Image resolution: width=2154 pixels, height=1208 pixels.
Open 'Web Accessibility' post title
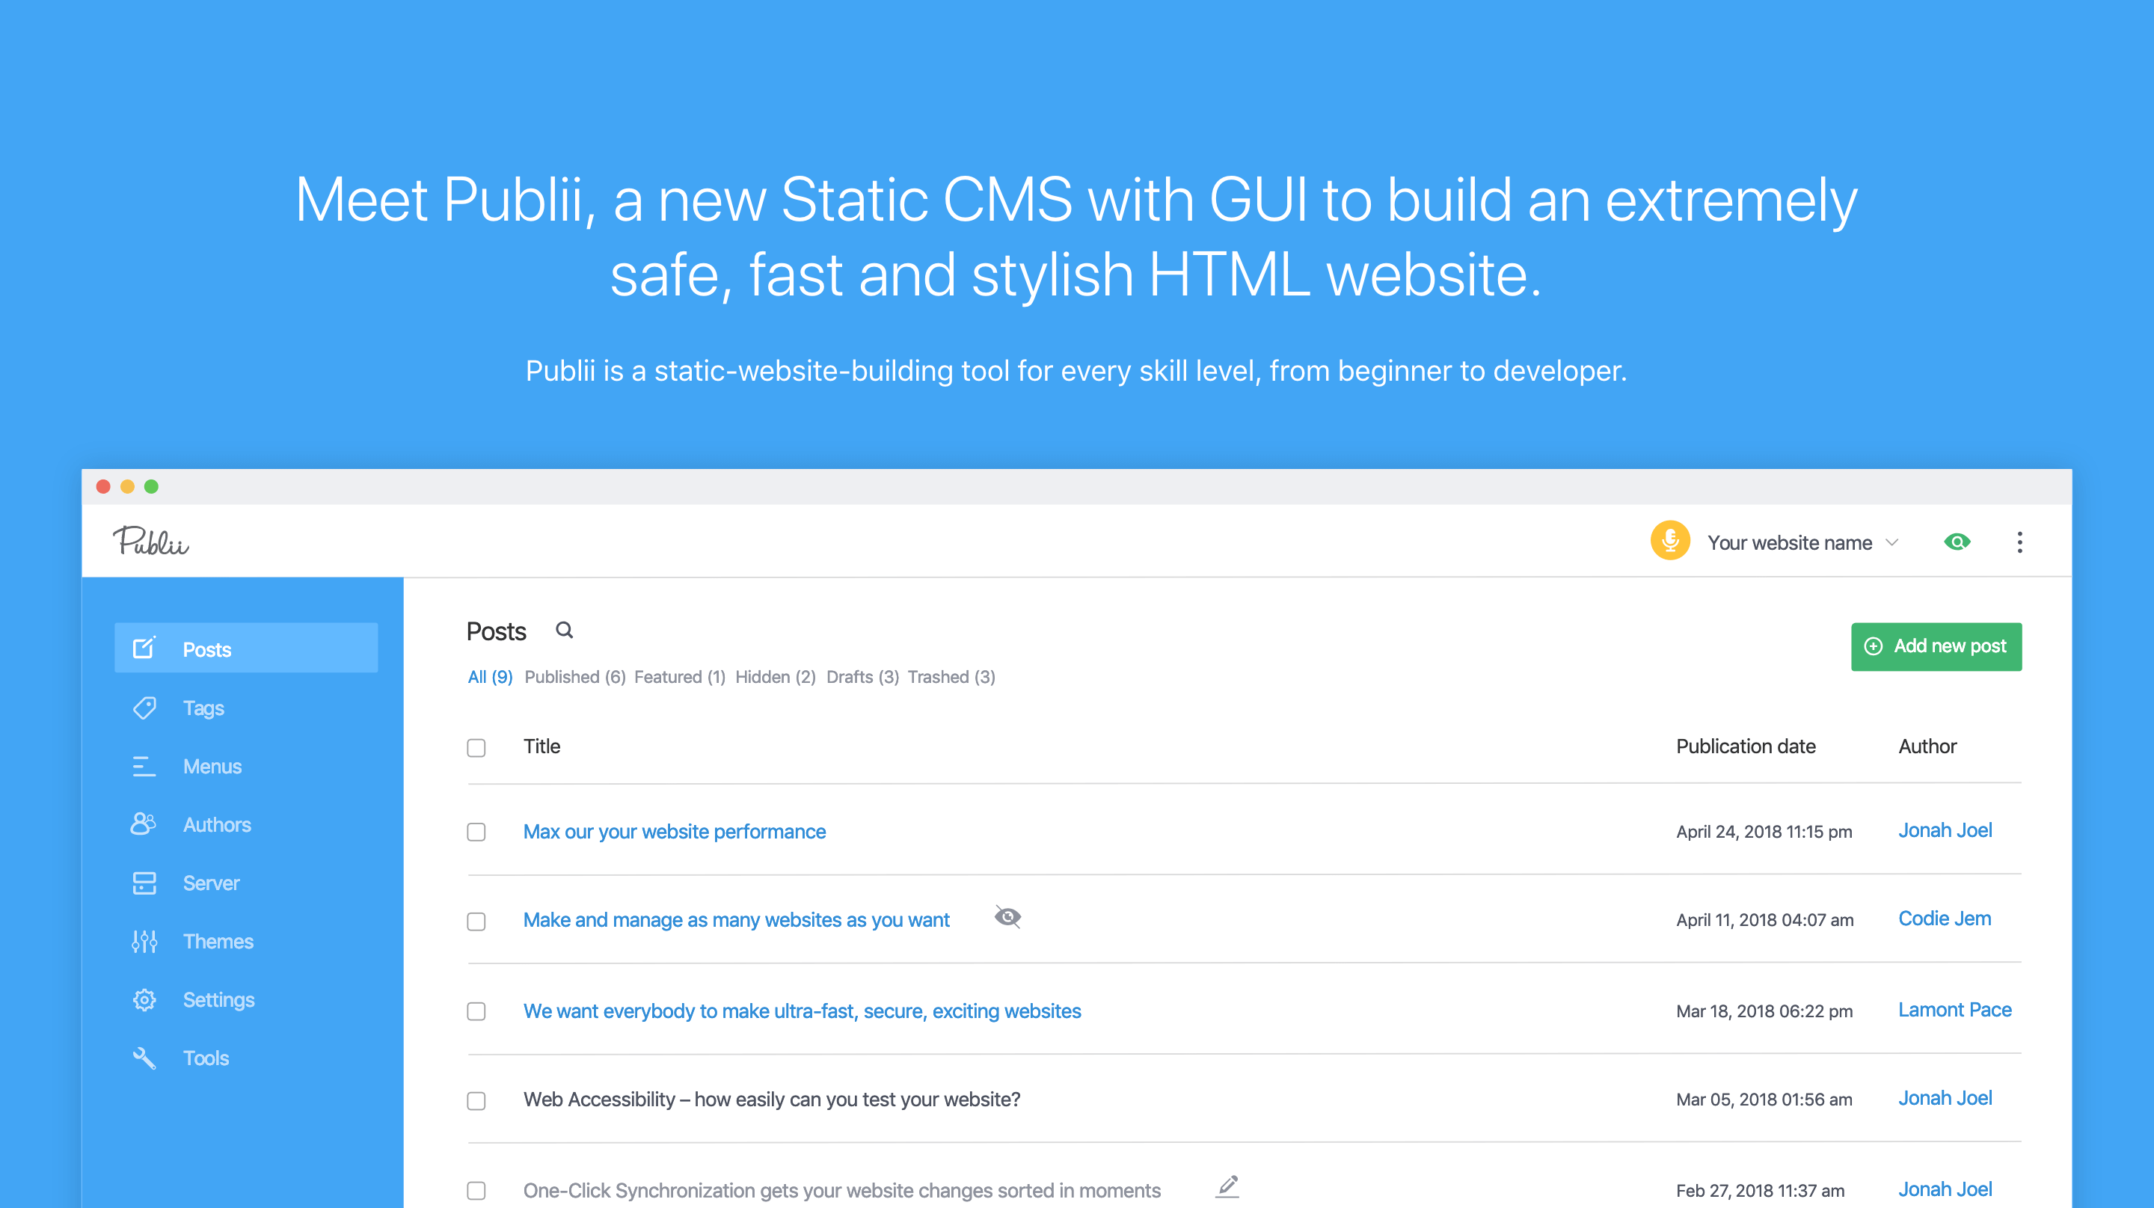[x=772, y=1099]
